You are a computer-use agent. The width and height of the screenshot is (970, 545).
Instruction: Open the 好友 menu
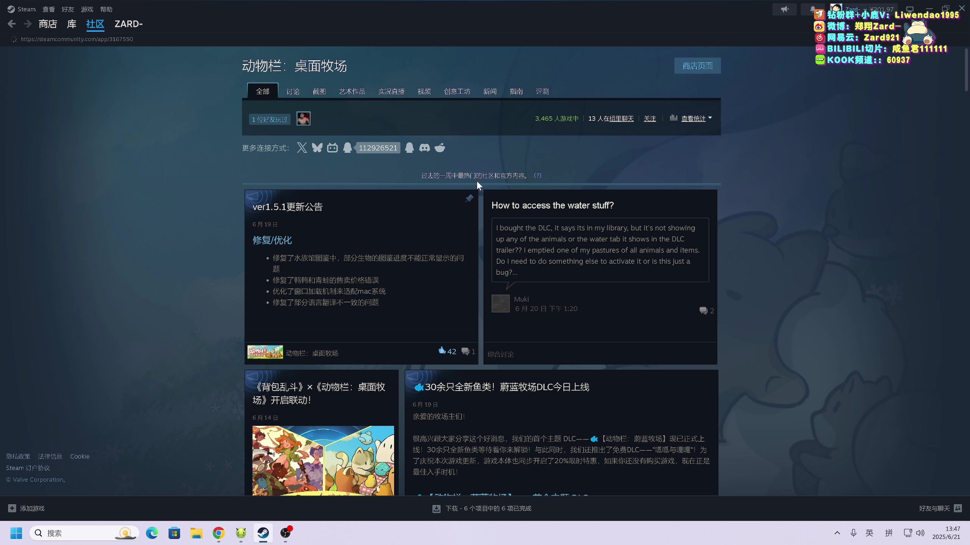pos(68,9)
